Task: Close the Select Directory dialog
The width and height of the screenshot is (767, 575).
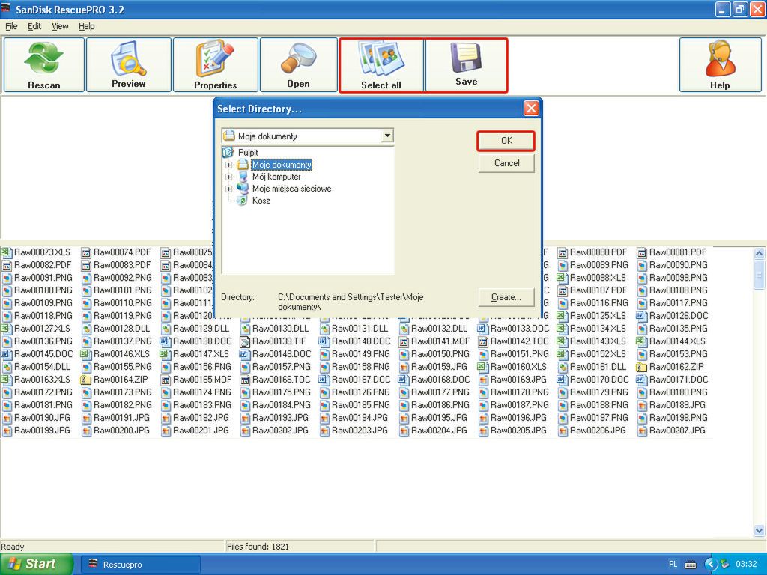Action: 531,109
